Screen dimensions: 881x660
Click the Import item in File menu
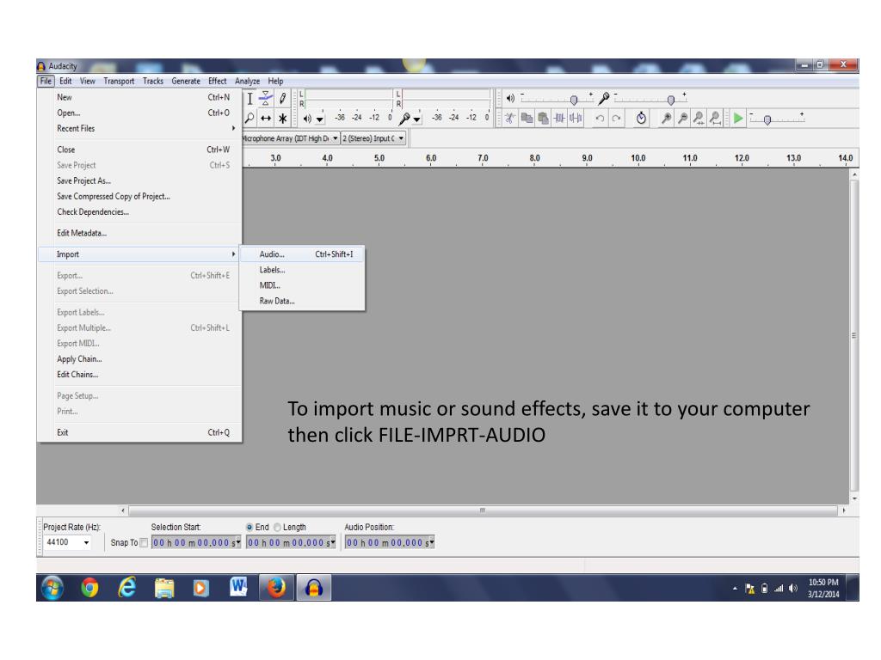point(139,254)
